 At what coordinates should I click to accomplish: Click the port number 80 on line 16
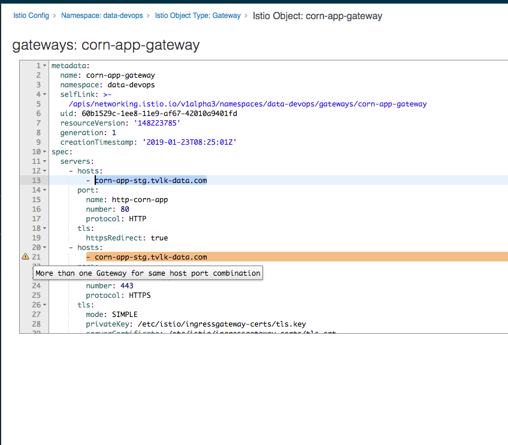pyautogui.click(x=125, y=209)
